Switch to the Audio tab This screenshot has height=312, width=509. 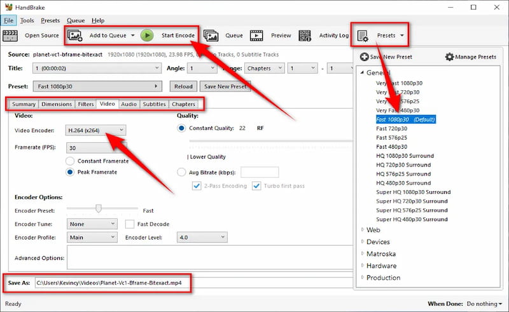(x=129, y=104)
